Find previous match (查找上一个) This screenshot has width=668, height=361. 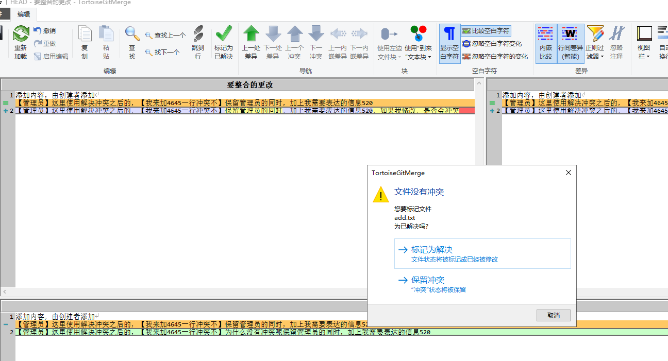165,36
